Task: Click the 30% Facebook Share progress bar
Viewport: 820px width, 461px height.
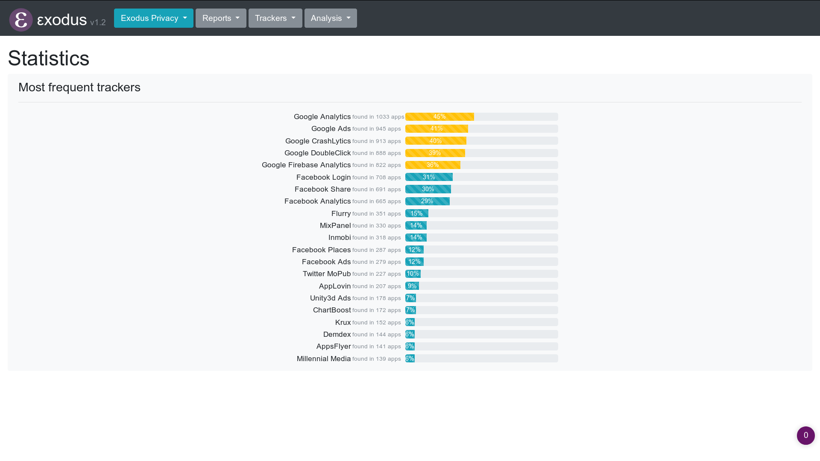Action: (x=428, y=189)
